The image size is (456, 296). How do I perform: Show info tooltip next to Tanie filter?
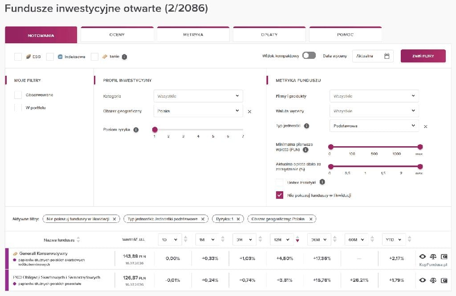tap(125, 57)
